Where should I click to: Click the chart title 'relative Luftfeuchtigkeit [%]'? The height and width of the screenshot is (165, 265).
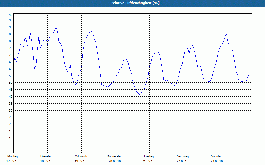pyautogui.click(x=135, y=3)
